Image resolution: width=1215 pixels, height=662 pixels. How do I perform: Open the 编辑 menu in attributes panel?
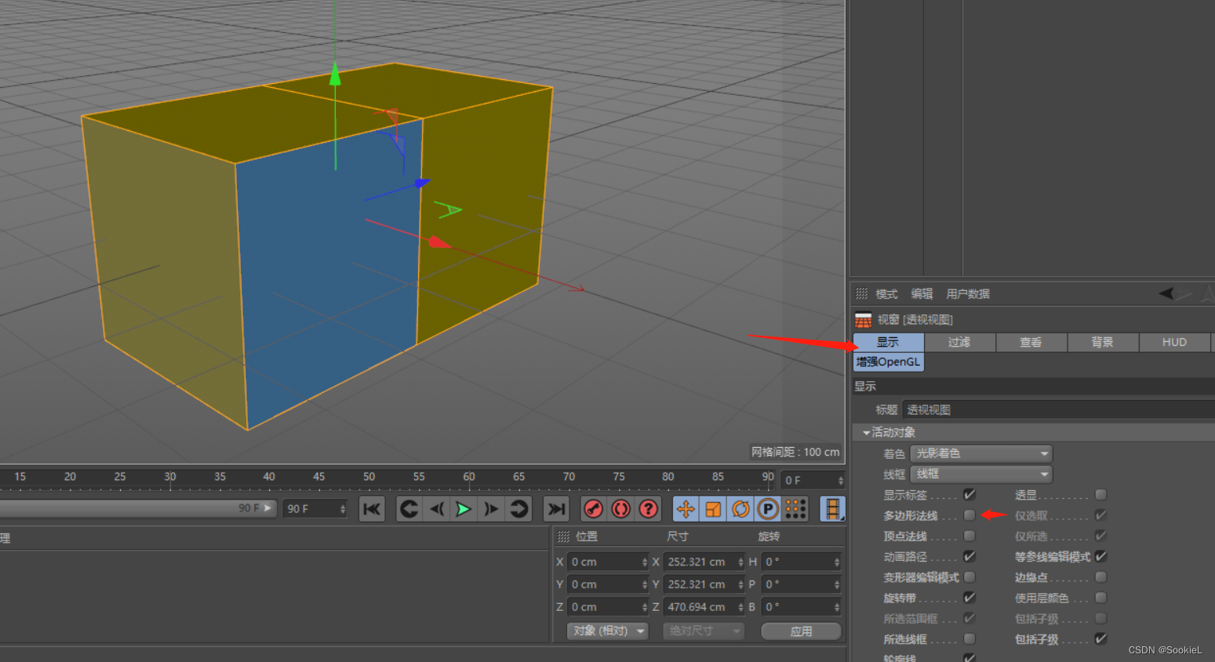922,293
